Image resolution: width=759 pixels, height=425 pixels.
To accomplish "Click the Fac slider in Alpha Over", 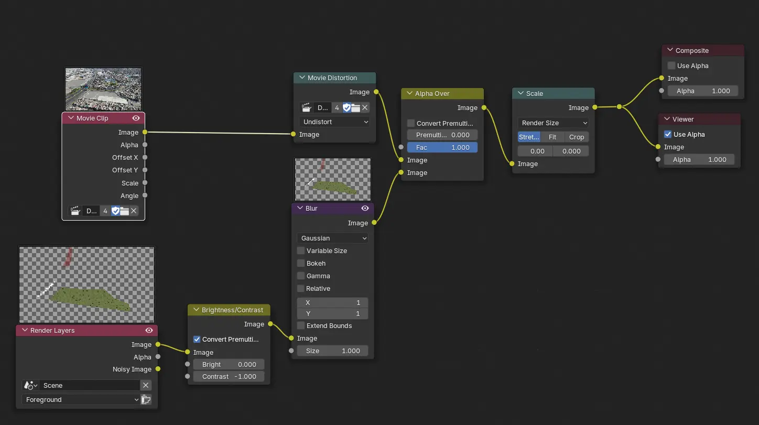I will coord(442,148).
